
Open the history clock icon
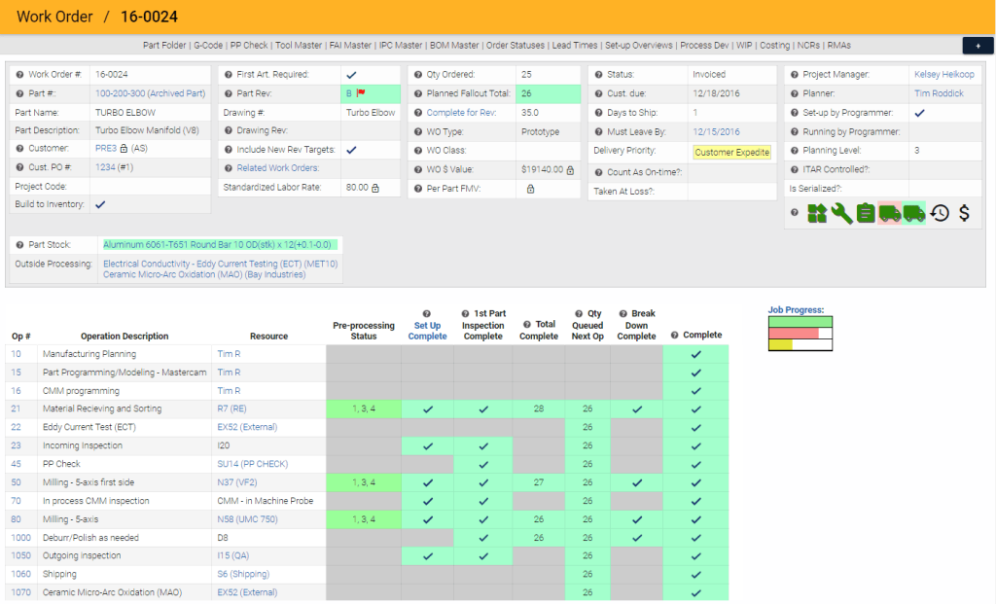[x=940, y=214]
